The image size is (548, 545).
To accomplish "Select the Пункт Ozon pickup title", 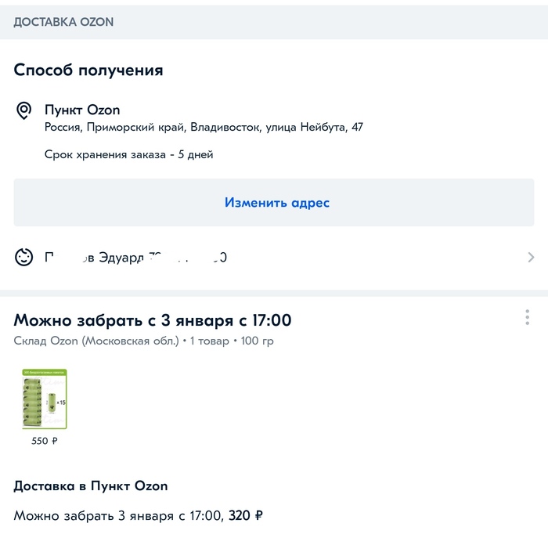I will 82,110.
